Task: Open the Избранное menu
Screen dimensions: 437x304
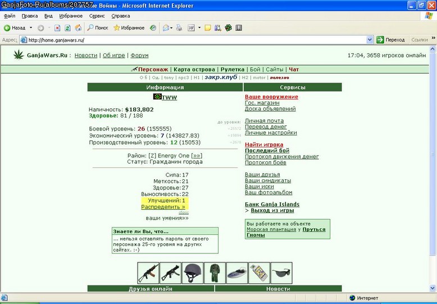Action: (x=71, y=16)
